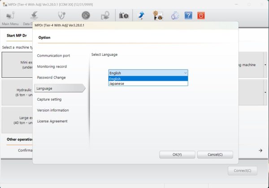Open Capture setting option
This screenshot has width=269, height=188.
point(49,99)
